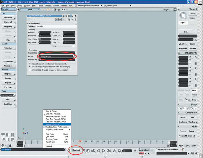This screenshot has width=203, height=158.
Task: Click the Primitive button in Get panel
Action: pyautogui.click(x=8, y=18)
